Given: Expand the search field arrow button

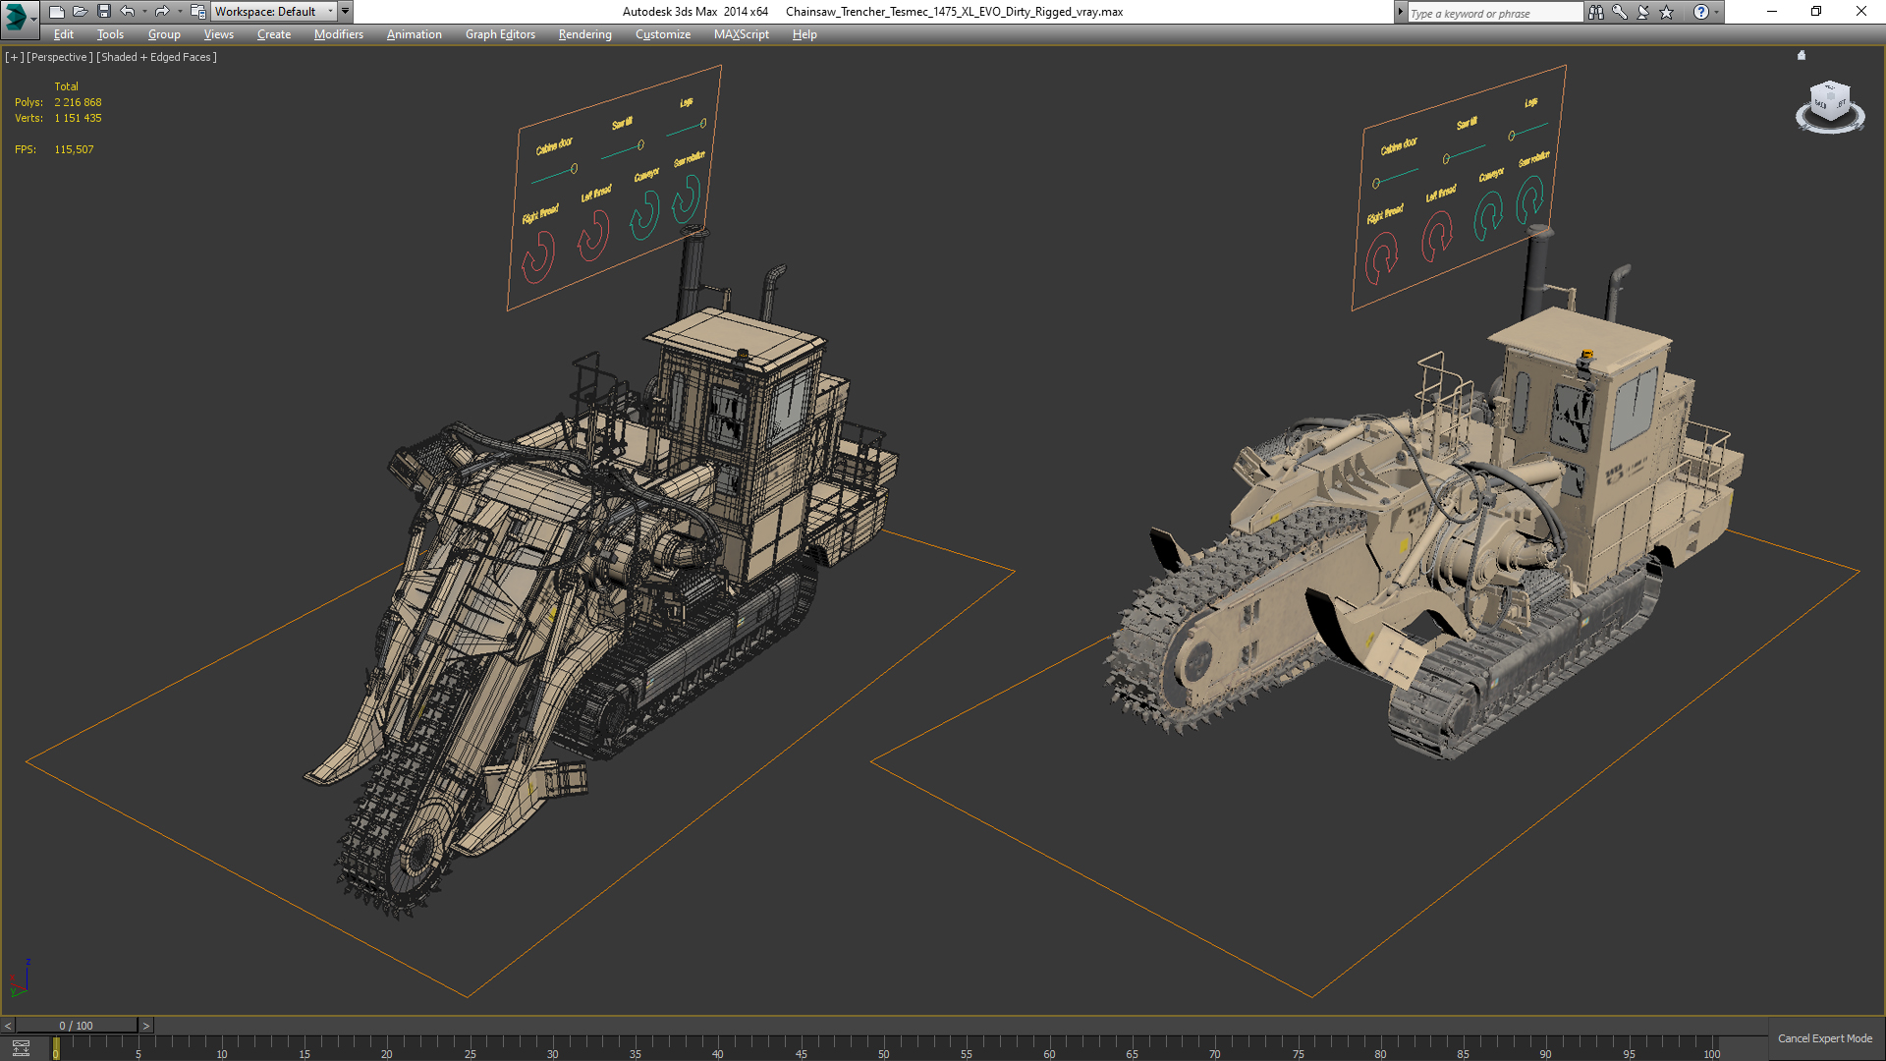Looking at the screenshot, I should coord(1401,12).
